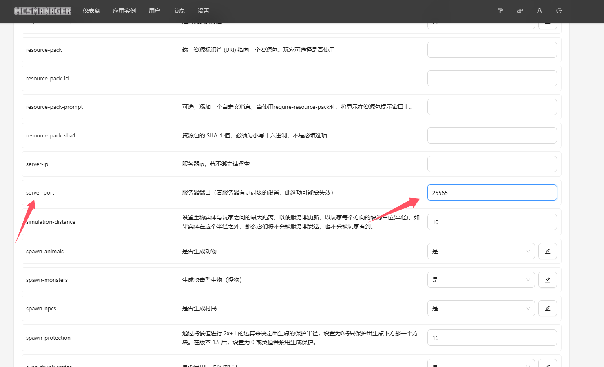
Task: Click the server-port input field
Action: pyautogui.click(x=492, y=192)
